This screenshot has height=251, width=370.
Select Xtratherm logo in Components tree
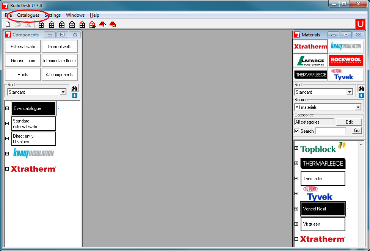pos(33,169)
